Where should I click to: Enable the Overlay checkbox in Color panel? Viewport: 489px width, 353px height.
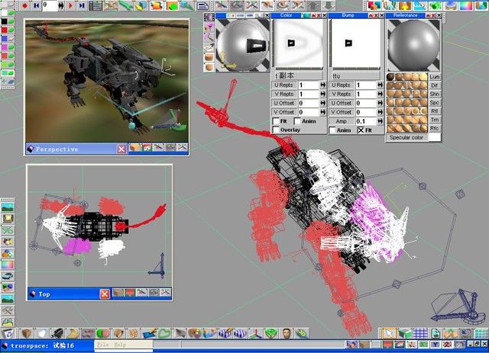tap(277, 130)
